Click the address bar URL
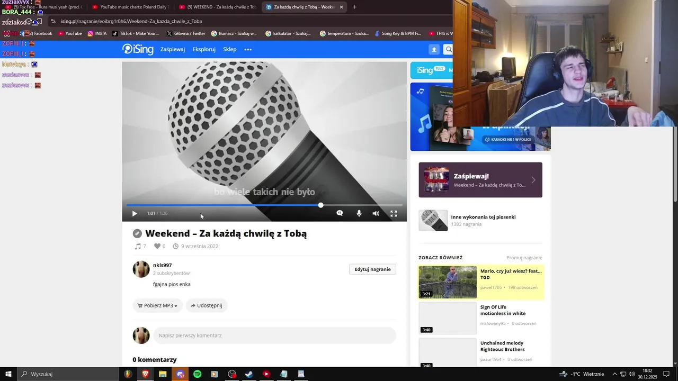This screenshot has height=381, width=678. click(131, 21)
